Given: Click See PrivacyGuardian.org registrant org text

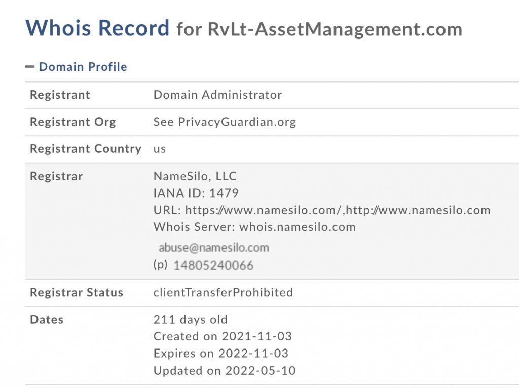Looking at the screenshot, I should point(225,122).
